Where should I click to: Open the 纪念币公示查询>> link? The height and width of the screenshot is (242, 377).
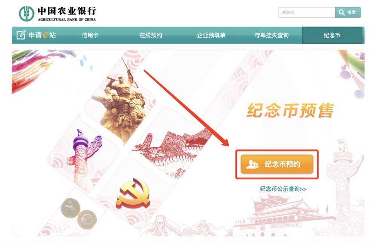click(x=283, y=189)
